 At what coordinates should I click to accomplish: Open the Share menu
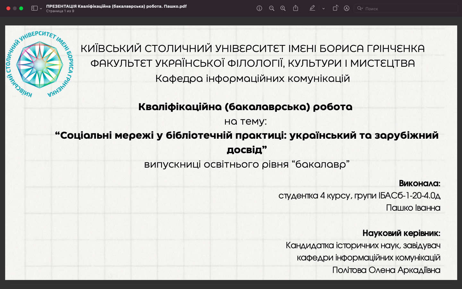(x=295, y=8)
